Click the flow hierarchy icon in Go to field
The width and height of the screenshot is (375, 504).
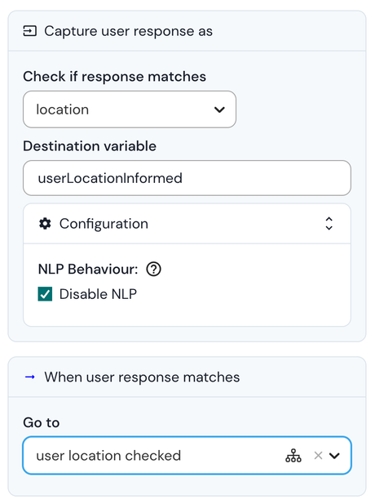pyautogui.click(x=293, y=456)
